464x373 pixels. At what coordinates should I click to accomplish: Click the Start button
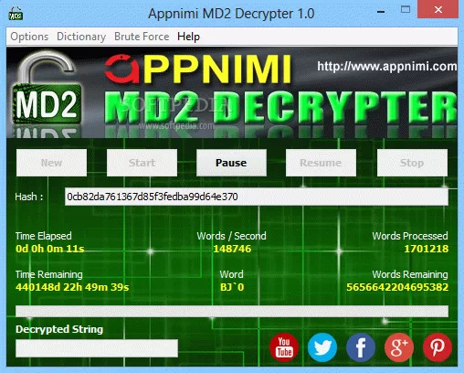pyautogui.click(x=142, y=163)
